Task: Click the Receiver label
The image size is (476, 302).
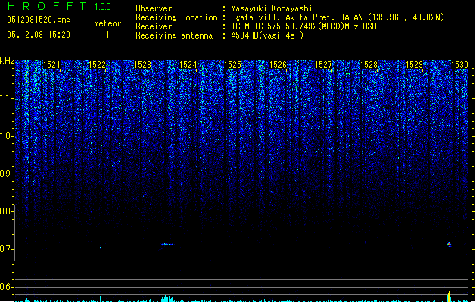Action: 154,26
